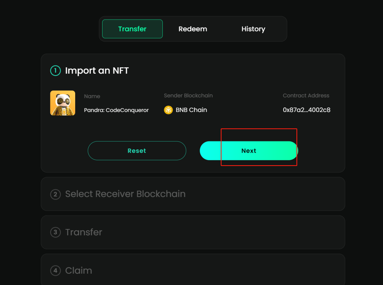Click the step 3 number icon
383x285 pixels.
click(55, 233)
